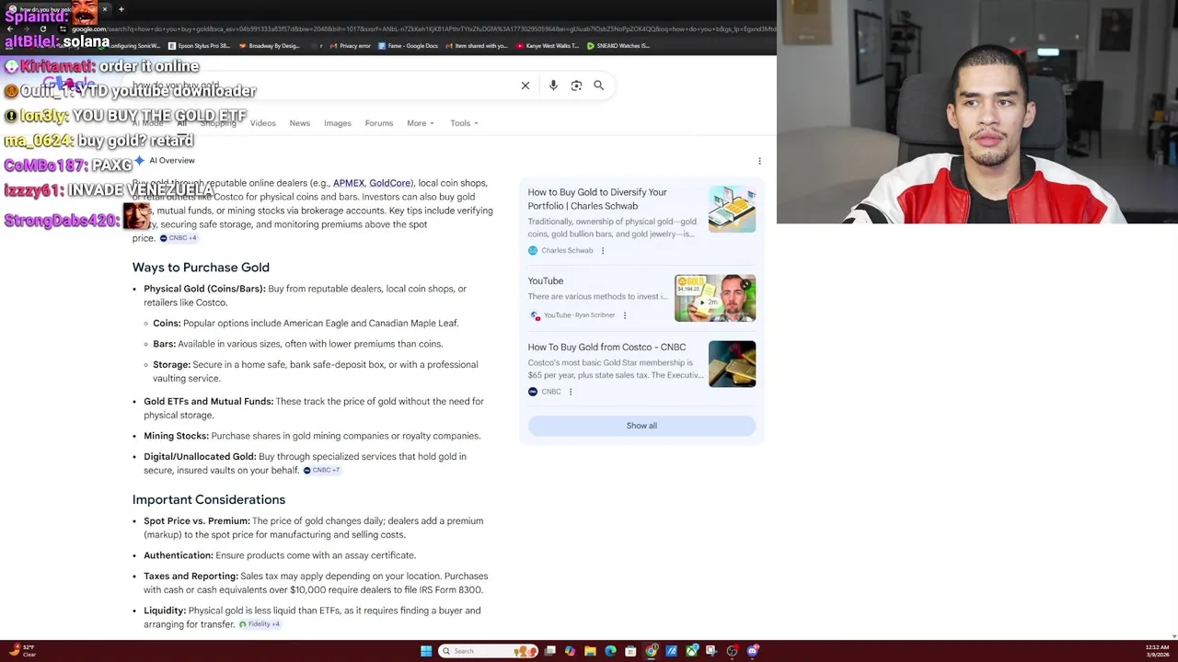Viewport: 1178px width, 662px height.
Task: Open the weather widget showing 52°F
Action: click(23, 651)
